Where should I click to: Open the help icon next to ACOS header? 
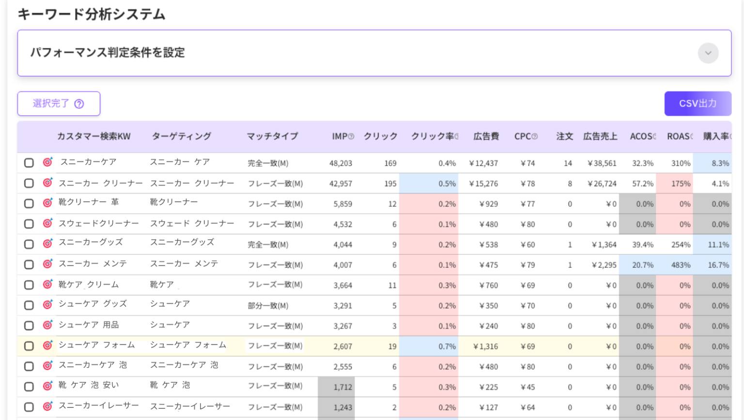(x=655, y=136)
